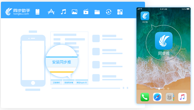This screenshot has height=110, width=194.
Task: Click the 绑定Apple ID button
Action: (x=82, y=82)
